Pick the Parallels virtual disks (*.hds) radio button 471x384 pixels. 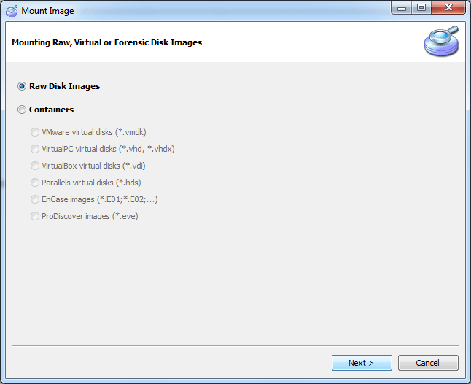pos(35,183)
